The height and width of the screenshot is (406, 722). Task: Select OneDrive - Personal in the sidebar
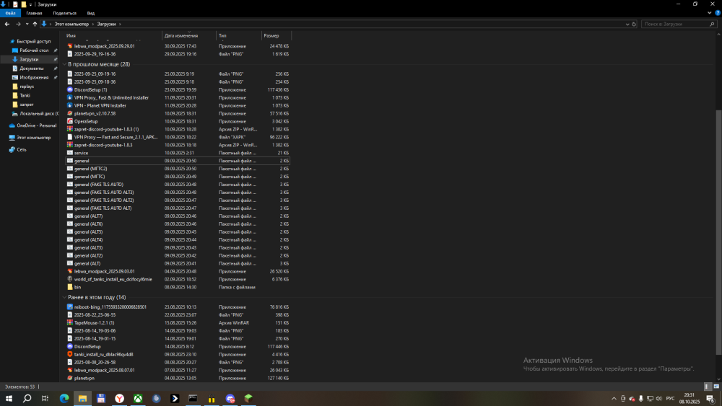[x=32, y=125]
